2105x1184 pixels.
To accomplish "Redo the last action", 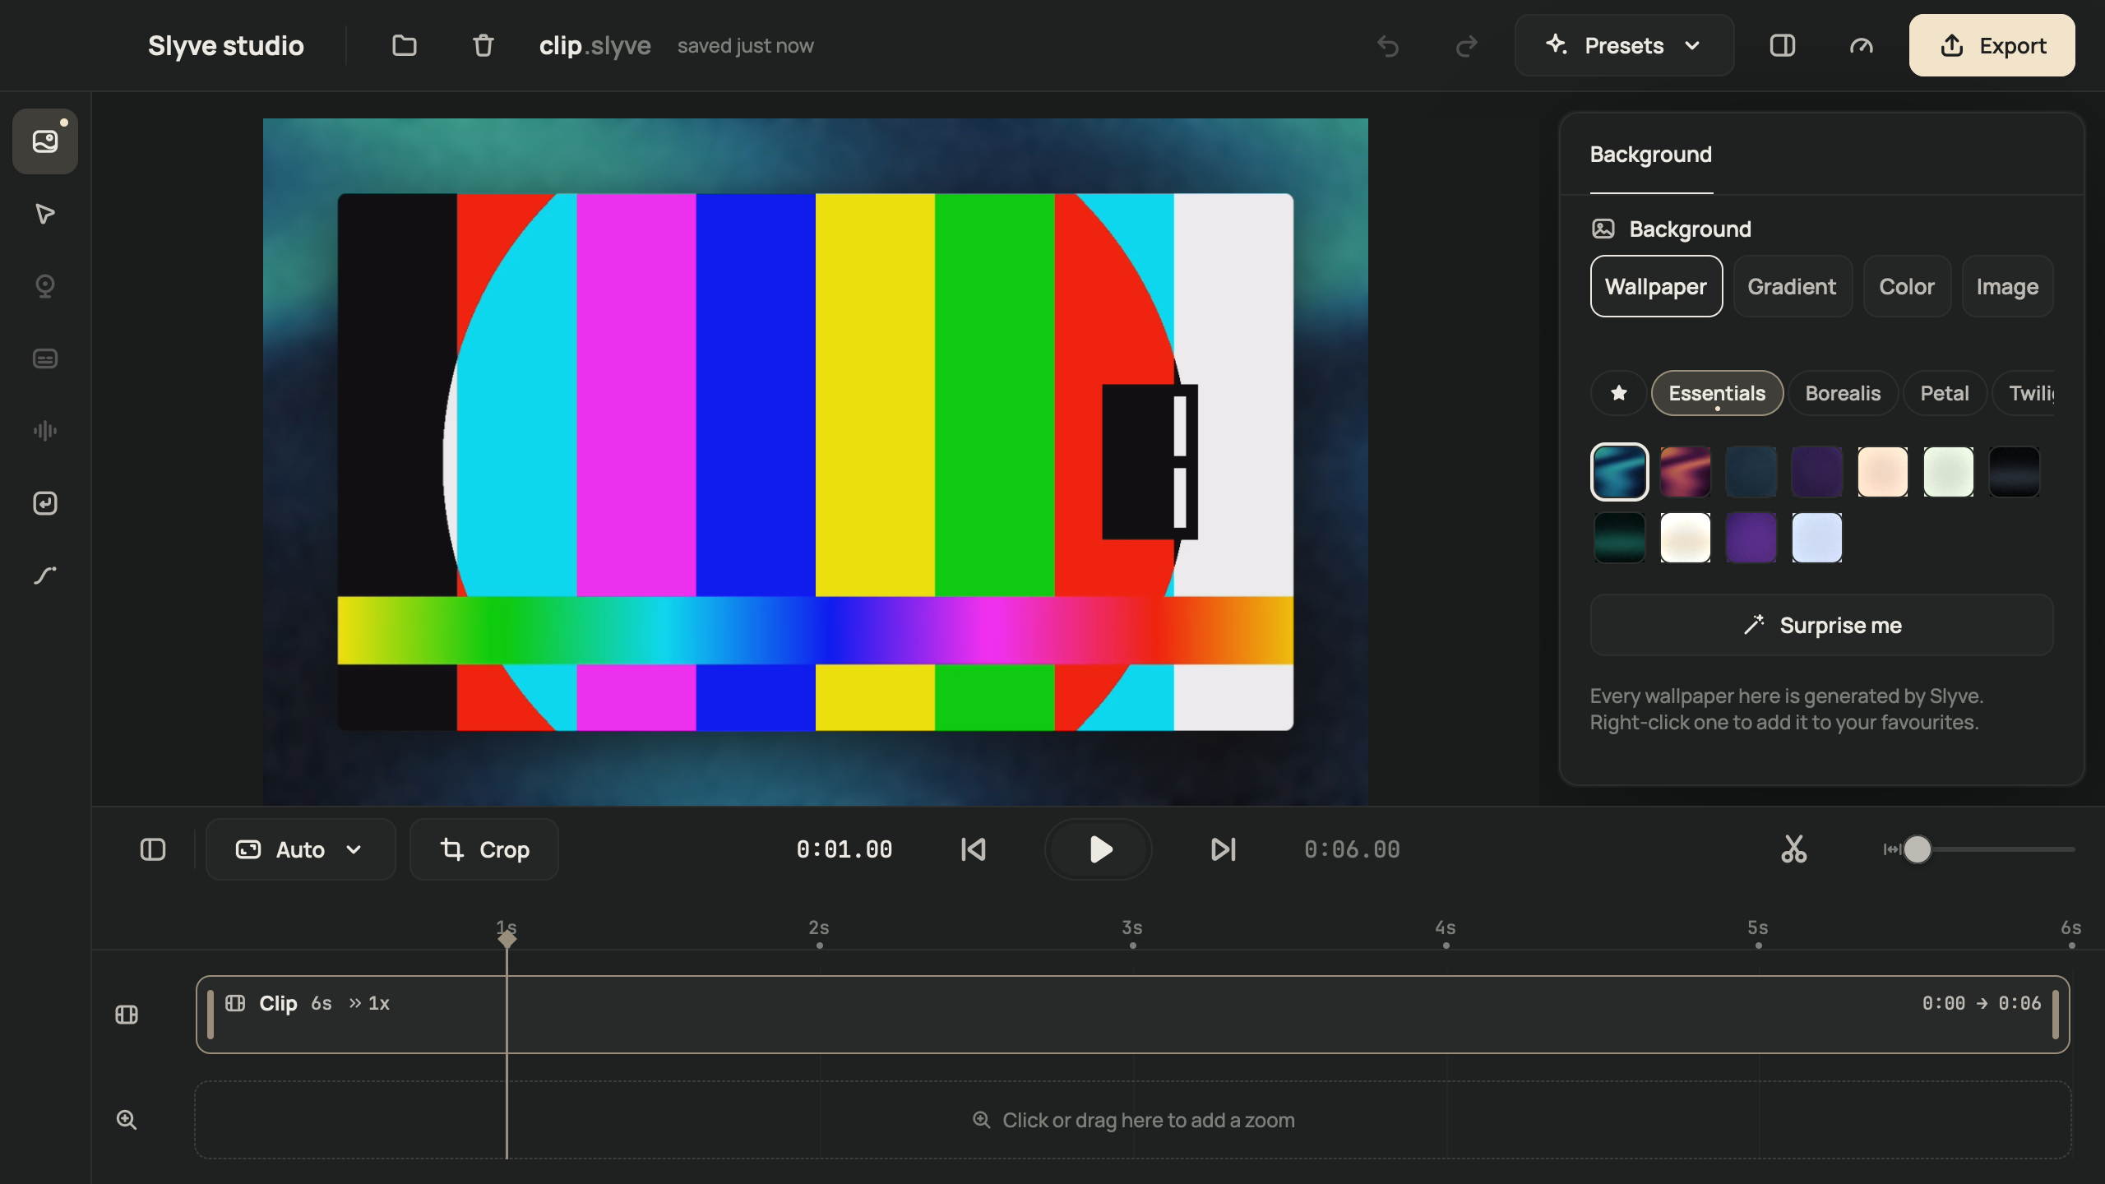I will coord(1467,45).
